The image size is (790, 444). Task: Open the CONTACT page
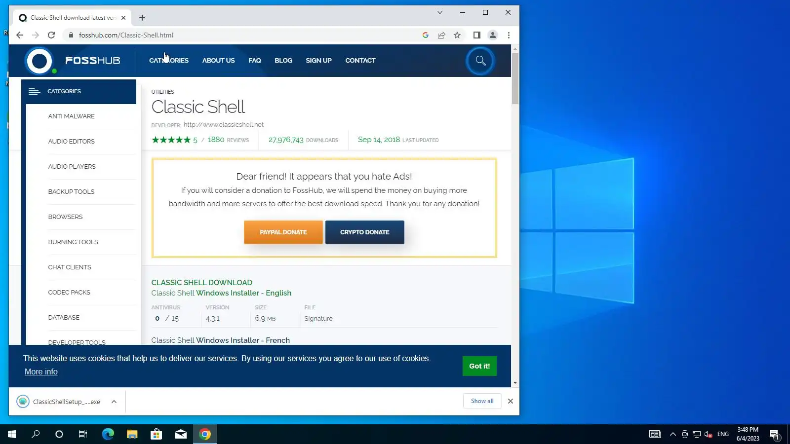point(360,61)
